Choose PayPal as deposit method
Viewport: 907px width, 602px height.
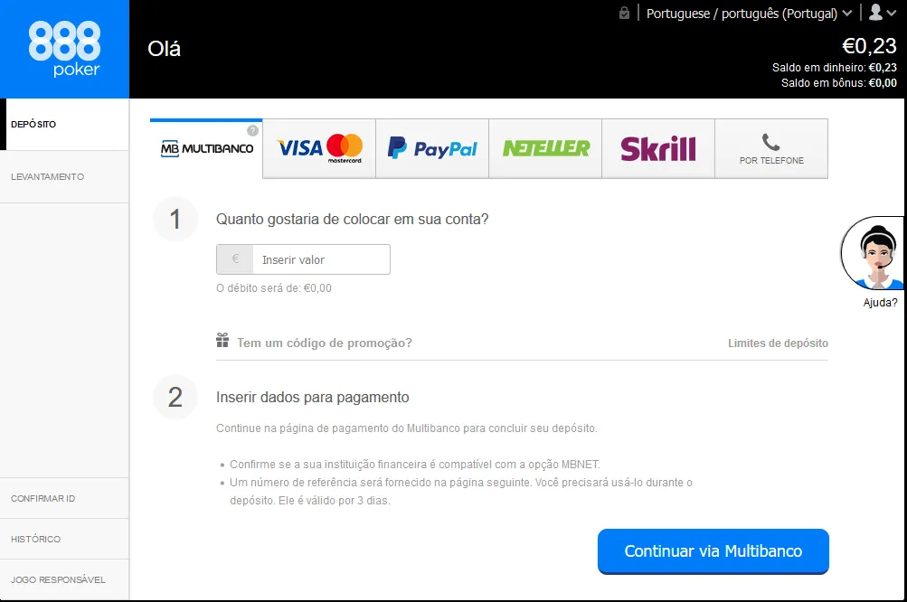432,148
